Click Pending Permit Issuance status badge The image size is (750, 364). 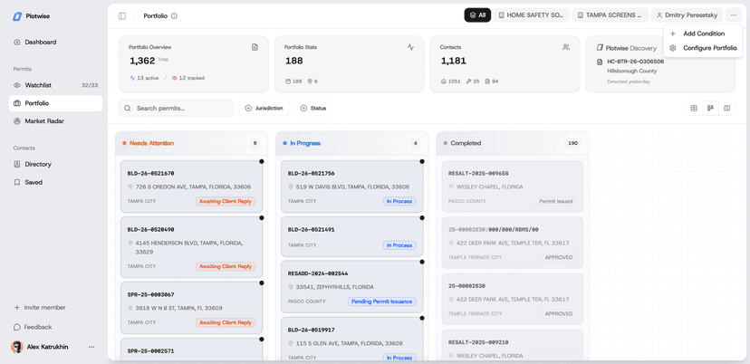click(x=381, y=302)
